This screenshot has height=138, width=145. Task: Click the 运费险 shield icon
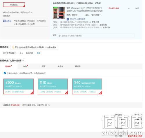pos(4,21)
